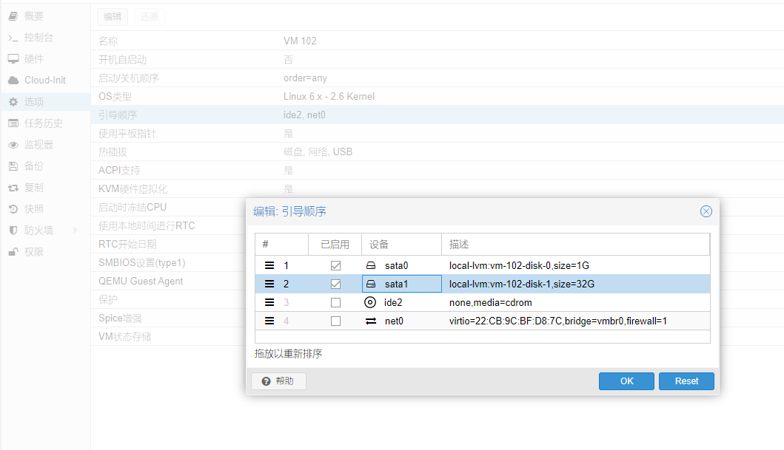Open the Cloud-Init section
The width and height of the screenshot is (784, 450).
click(44, 81)
